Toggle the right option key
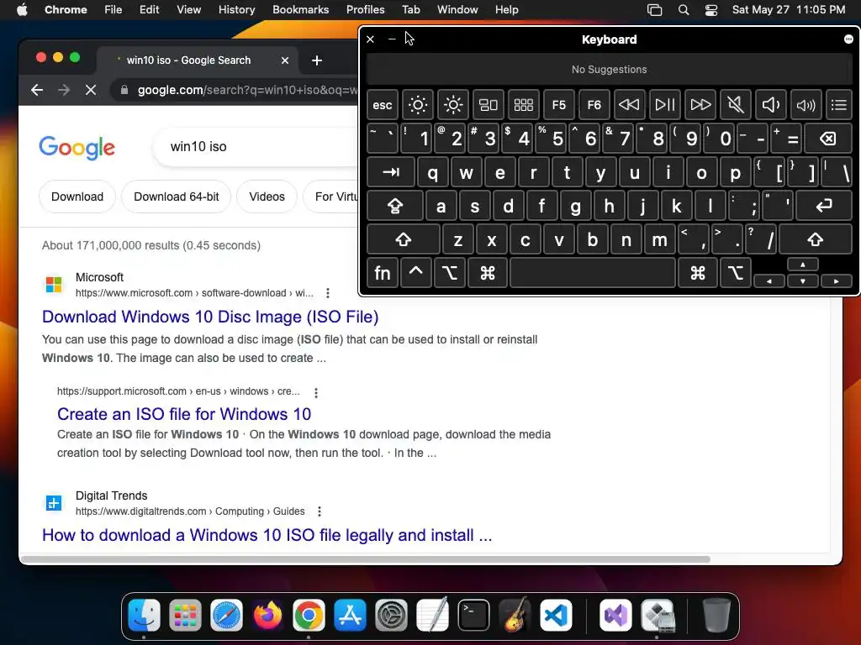The width and height of the screenshot is (861, 645). (x=736, y=273)
